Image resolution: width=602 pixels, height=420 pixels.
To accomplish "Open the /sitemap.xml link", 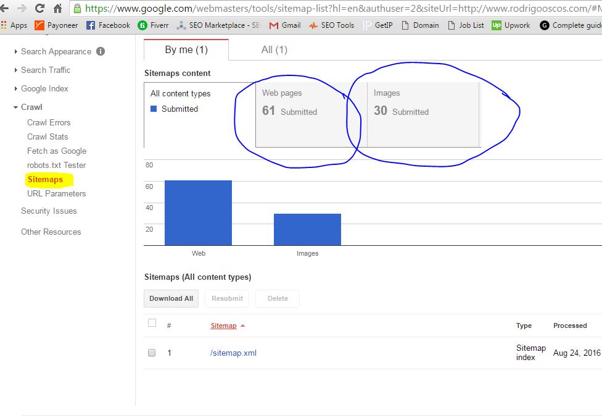I will [x=233, y=353].
